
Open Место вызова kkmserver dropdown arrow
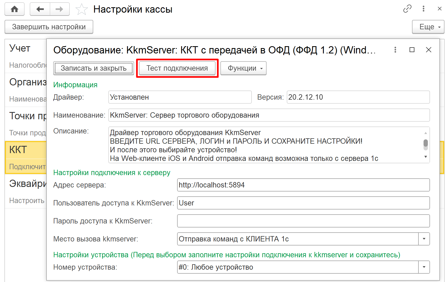click(x=424, y=239)
